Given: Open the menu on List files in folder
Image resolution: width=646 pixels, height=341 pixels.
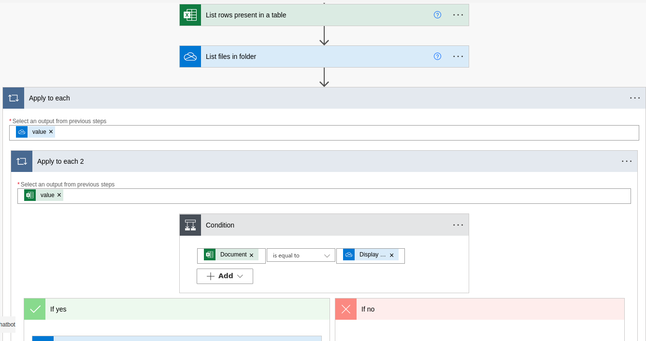Looking at the screenshot, I should (x=458, y=57).
